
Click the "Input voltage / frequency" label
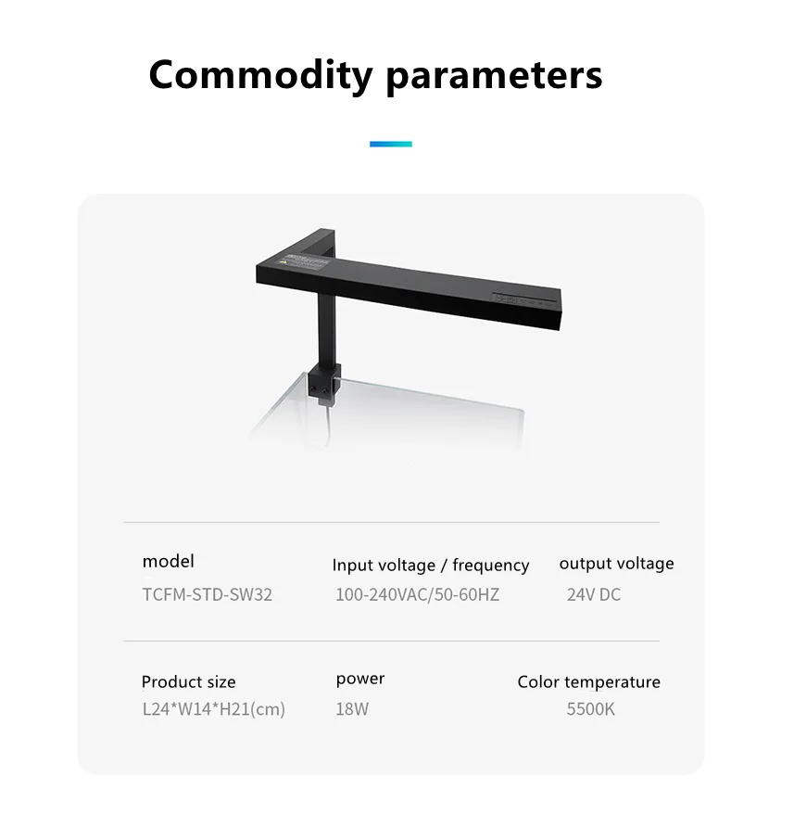point(430,565)
